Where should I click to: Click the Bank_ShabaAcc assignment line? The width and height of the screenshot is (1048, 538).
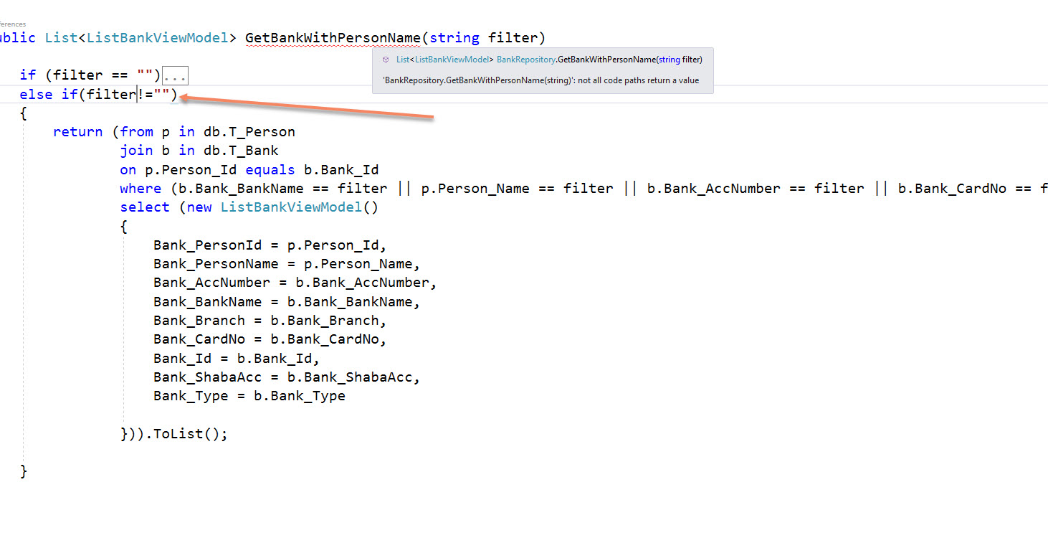click(286, 377)
